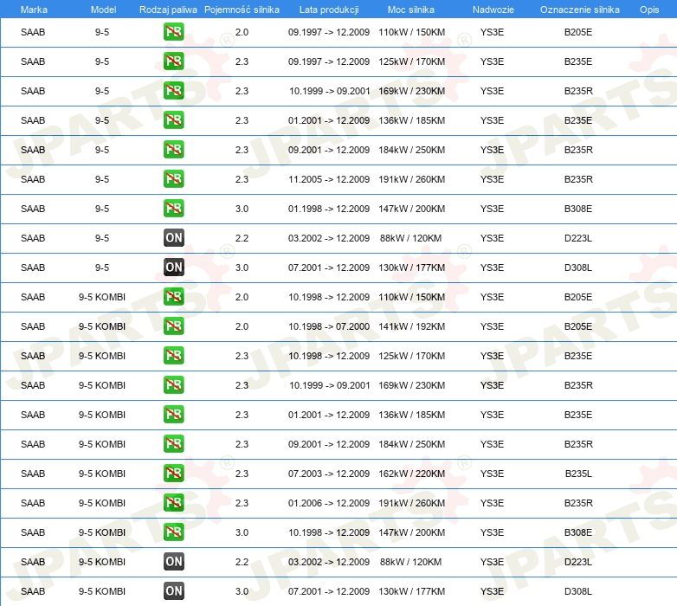The width and height of the screenshot is (677, 606).
Task: Click 9-5 sedan power value 147kW / 200KM
Action: 411,209
